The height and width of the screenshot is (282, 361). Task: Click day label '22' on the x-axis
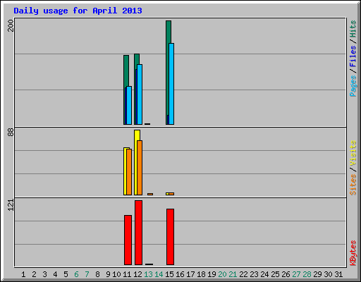coord(243,274)
